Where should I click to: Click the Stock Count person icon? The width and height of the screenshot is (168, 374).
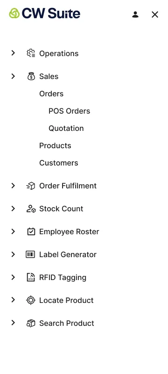[31, 209]
